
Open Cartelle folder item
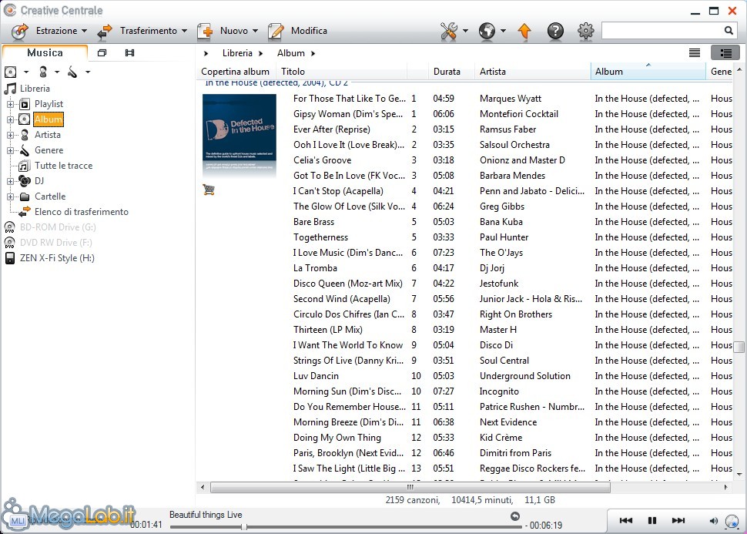pyautogui.click(x=50, y=196)
